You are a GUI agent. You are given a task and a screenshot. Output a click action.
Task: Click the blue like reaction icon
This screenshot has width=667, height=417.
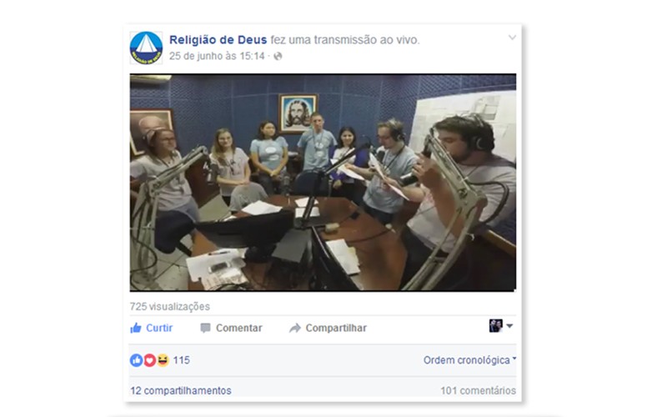(136, 360)
